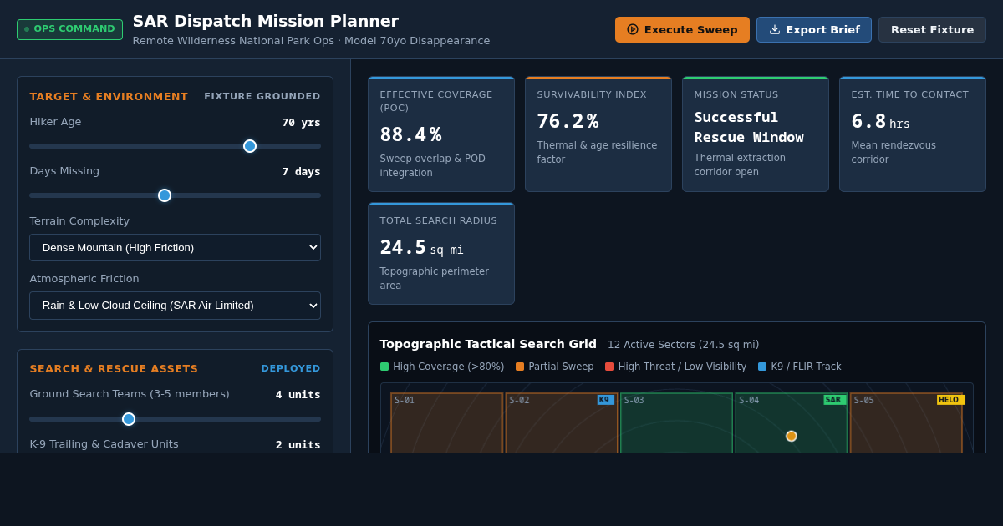Click the Mission Status card
This screenshot has height=526, width=1003.
pos(756,134)
